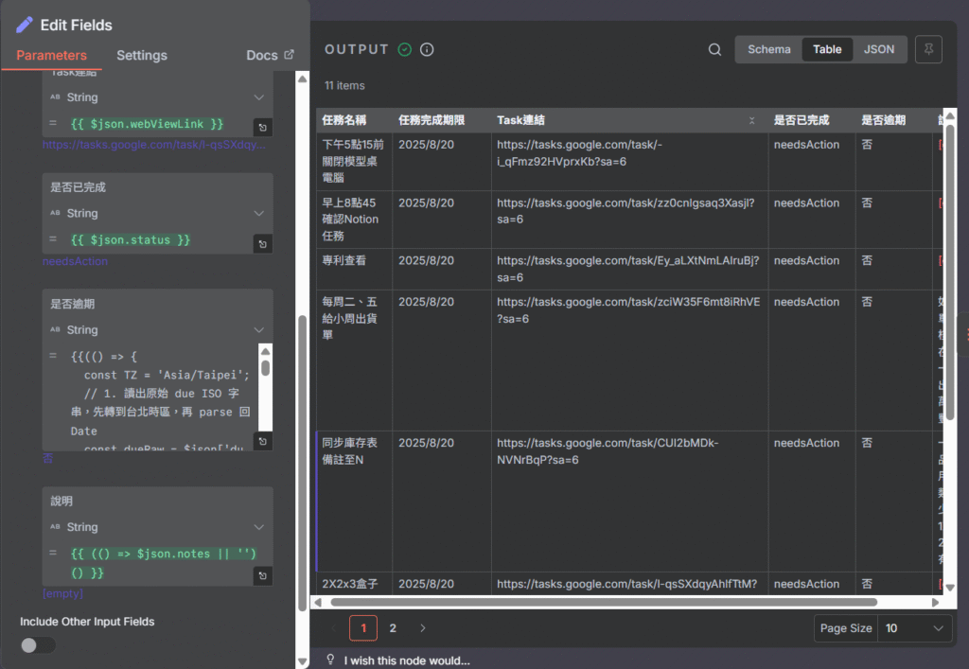
Task: Toggle Include Other Input Fields switch
Action: coord(38,645)
